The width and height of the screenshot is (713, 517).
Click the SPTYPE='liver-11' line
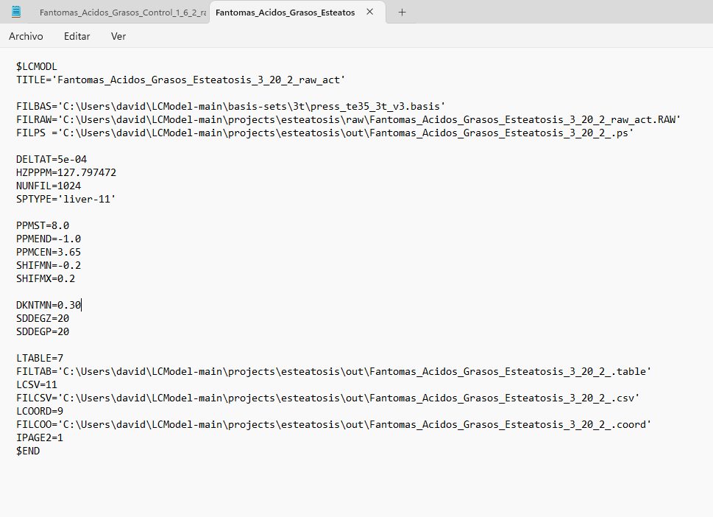66,199
